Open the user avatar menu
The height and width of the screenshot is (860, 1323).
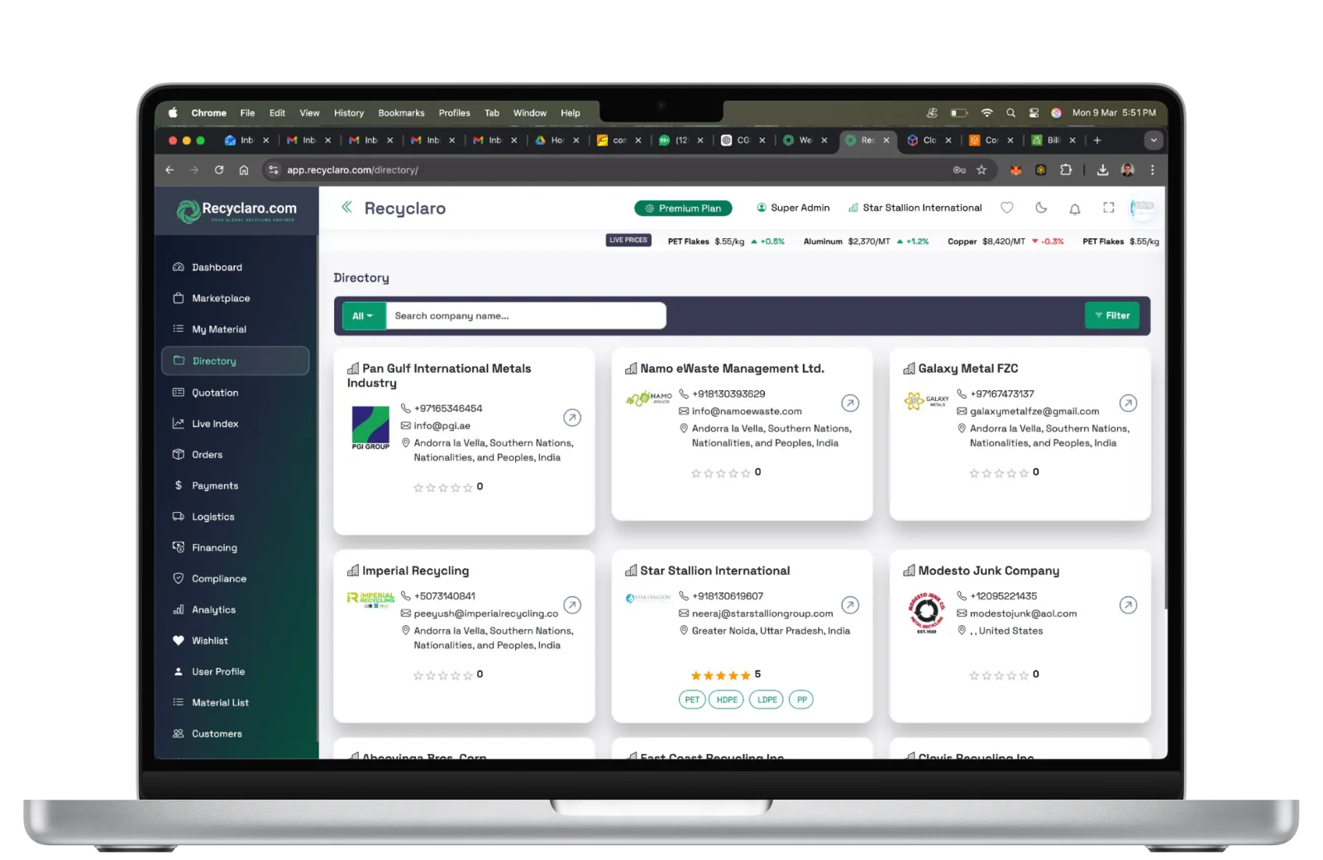point(1142,208)
